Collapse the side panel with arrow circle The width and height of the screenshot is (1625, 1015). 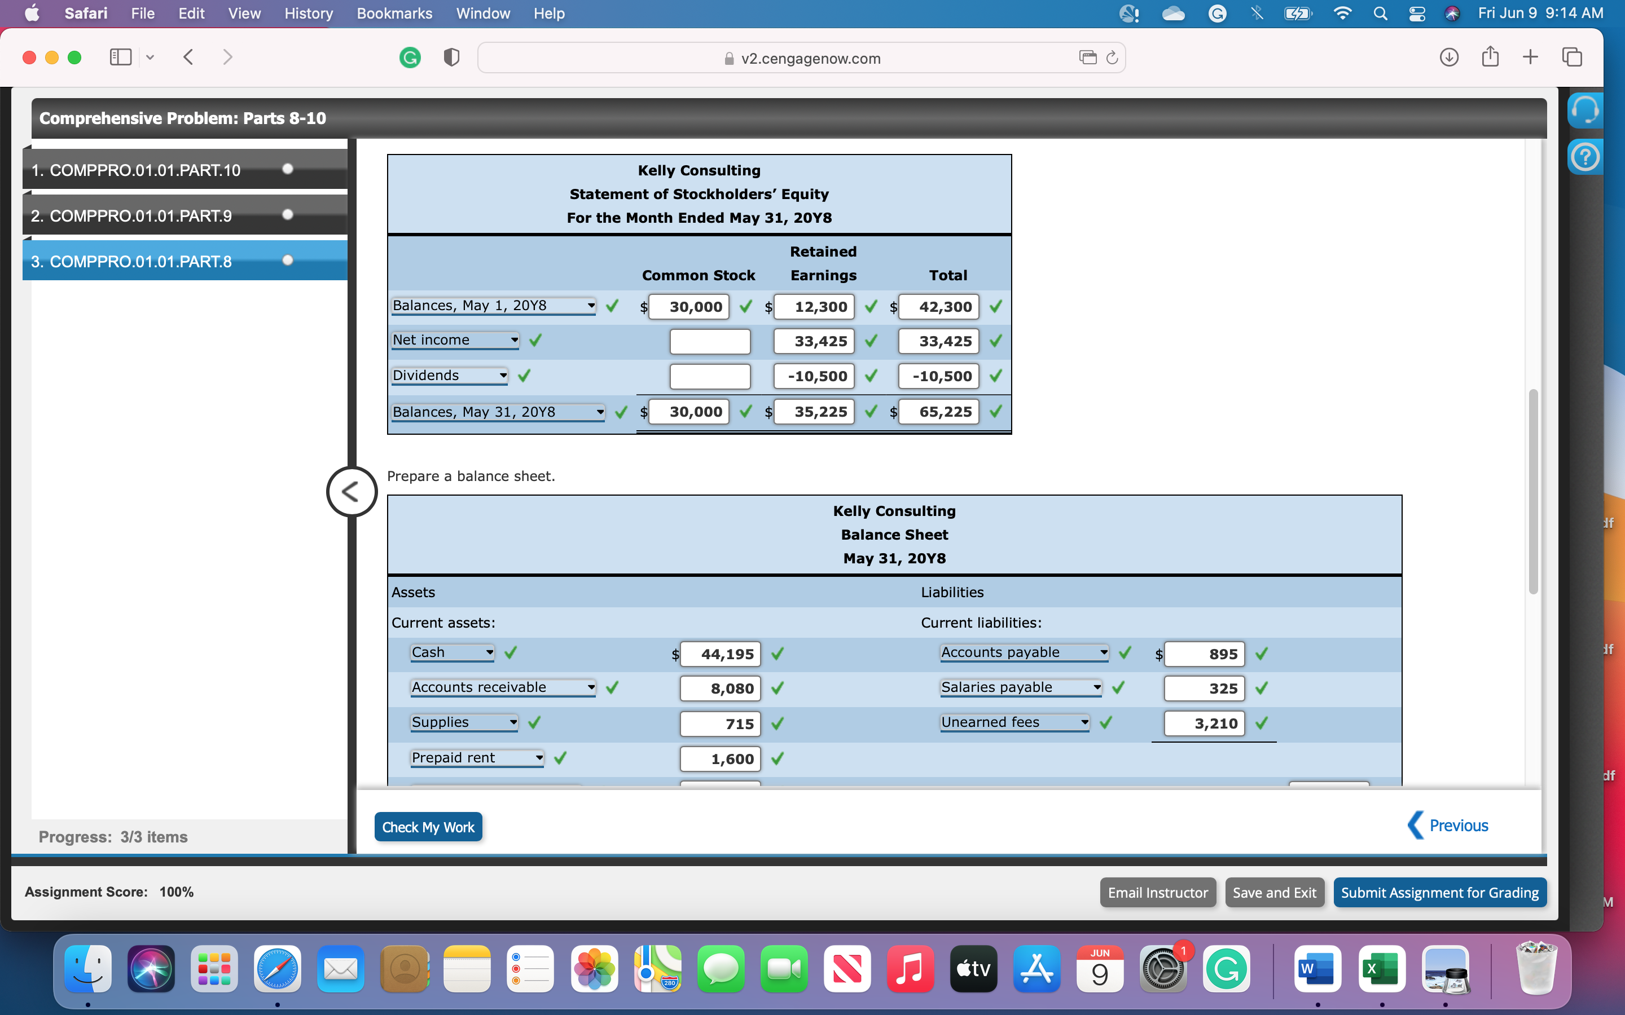point(351,491)
